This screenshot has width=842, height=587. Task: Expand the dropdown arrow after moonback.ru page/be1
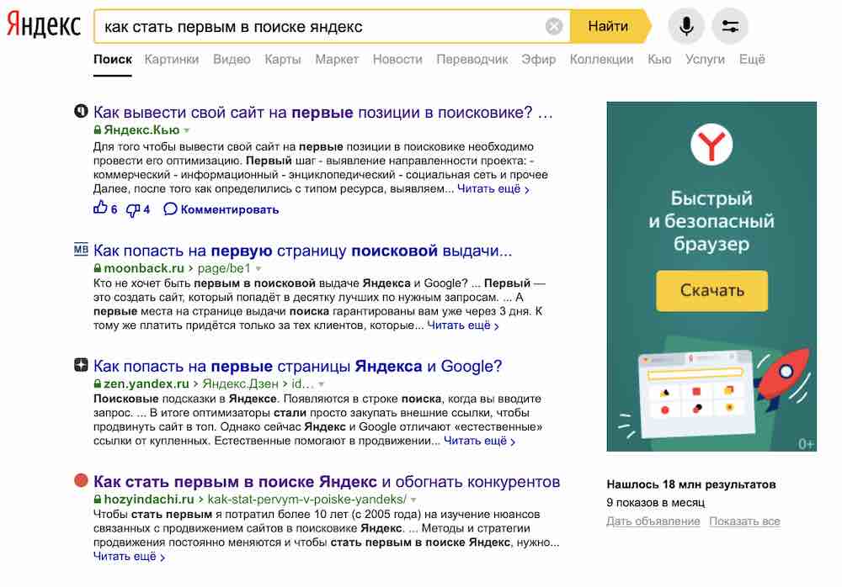pyautogui.click(x=258, y=268)
